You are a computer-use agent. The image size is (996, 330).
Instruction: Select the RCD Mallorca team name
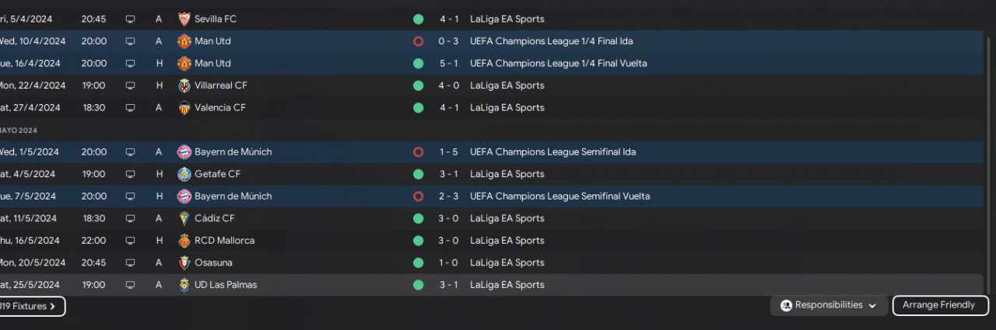tap(224, 241)
